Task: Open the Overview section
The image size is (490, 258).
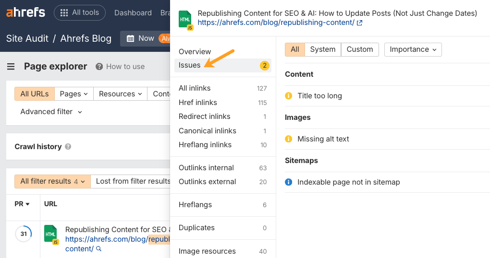Action: click(195, 51)
